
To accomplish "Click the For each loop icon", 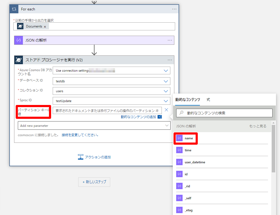I will click(14, 9).
